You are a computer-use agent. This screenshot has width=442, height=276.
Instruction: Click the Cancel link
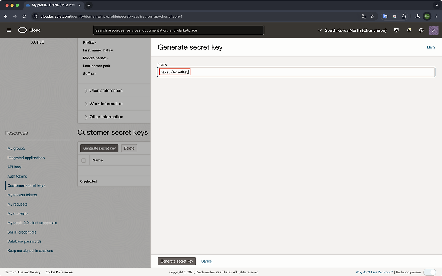tap(207, 261)
